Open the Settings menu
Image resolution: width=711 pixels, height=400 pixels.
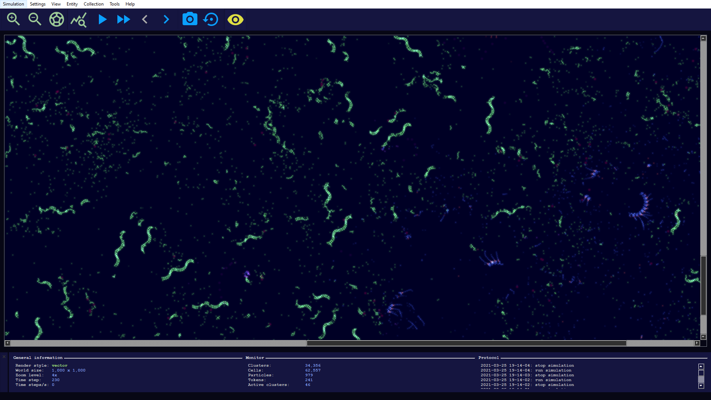(x=37, y=4)
